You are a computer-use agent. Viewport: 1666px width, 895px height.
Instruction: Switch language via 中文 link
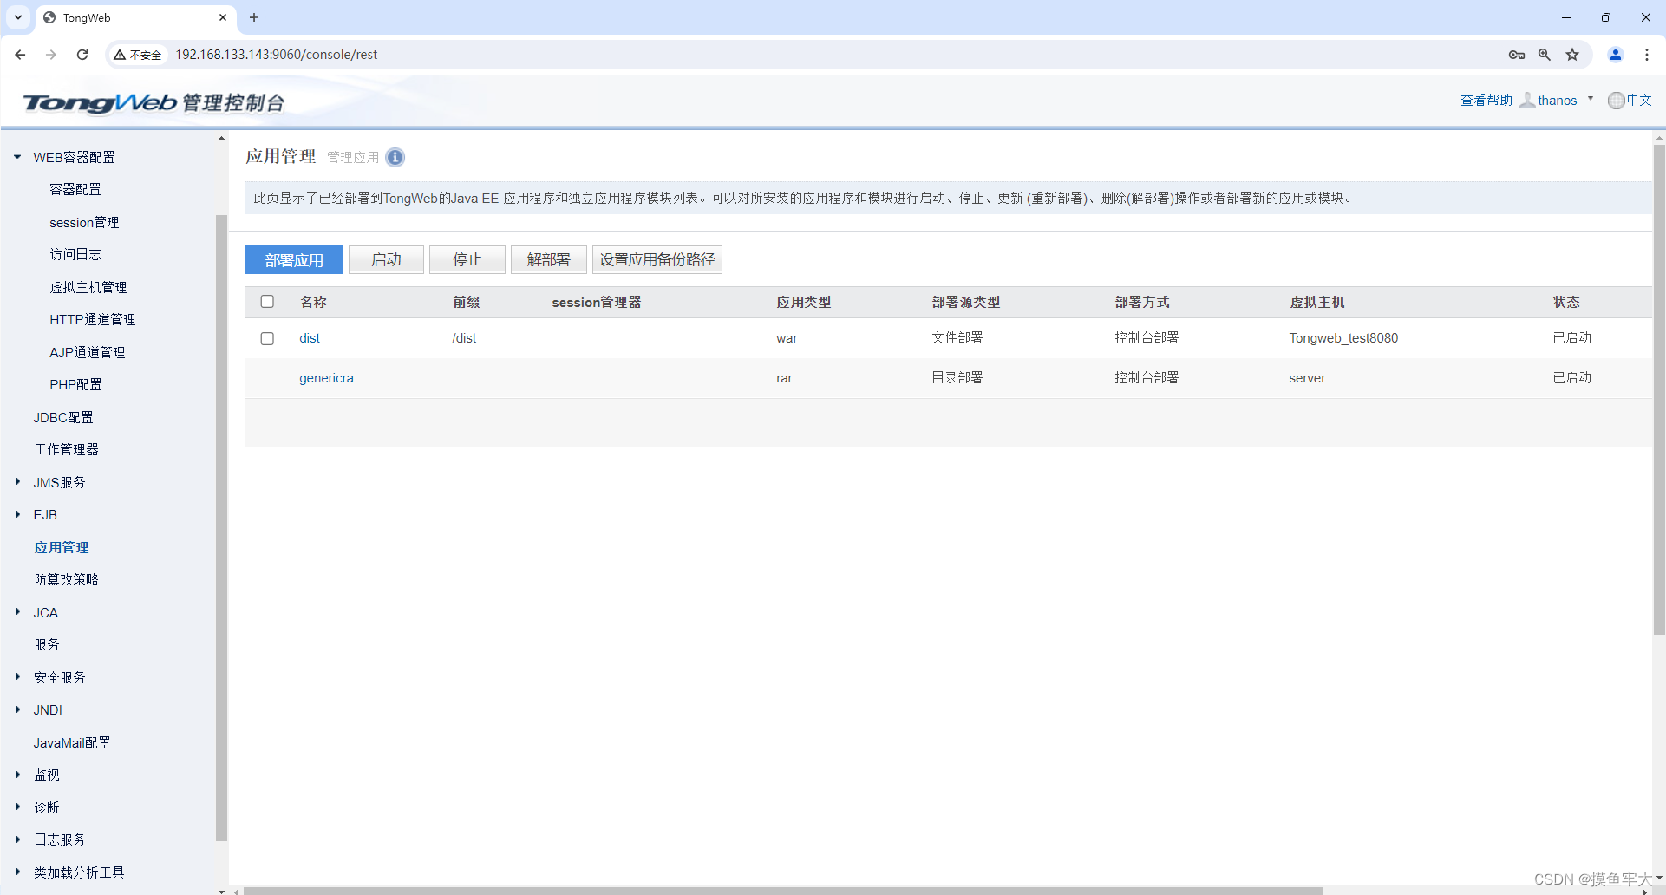(x=1639, y=101)
